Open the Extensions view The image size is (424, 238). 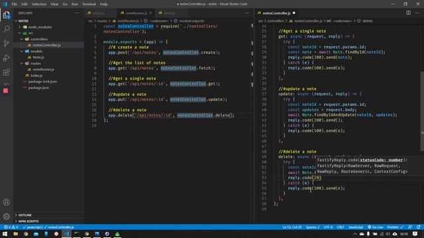(x=6, y=72)
